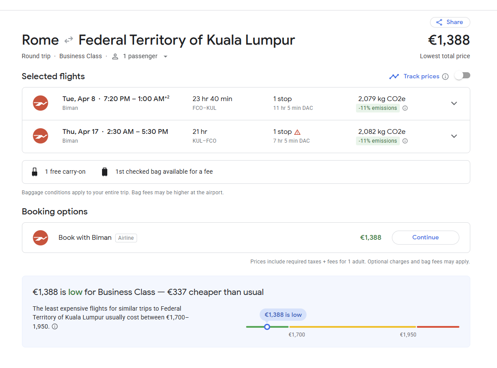Click the Track prices trend line icon
The width and height of the screenshot is (497, 368).
click(394, 77)
